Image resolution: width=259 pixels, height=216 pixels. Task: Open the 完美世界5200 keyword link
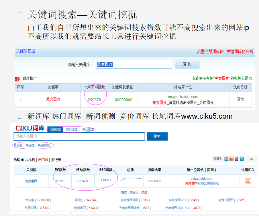(x=178, y=200)
